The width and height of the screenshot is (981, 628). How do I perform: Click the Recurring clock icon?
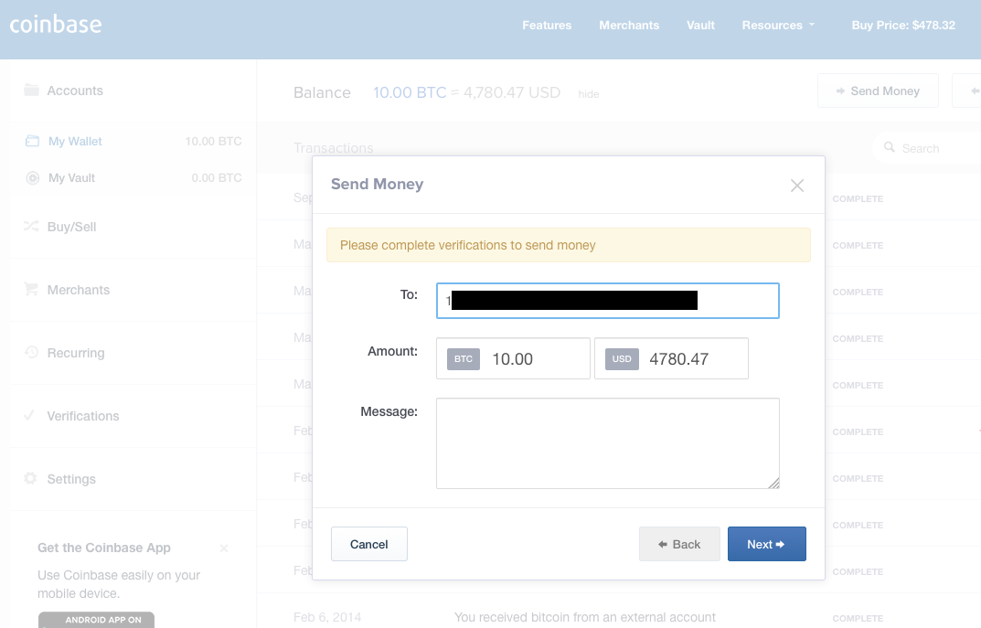click(31, 352)
